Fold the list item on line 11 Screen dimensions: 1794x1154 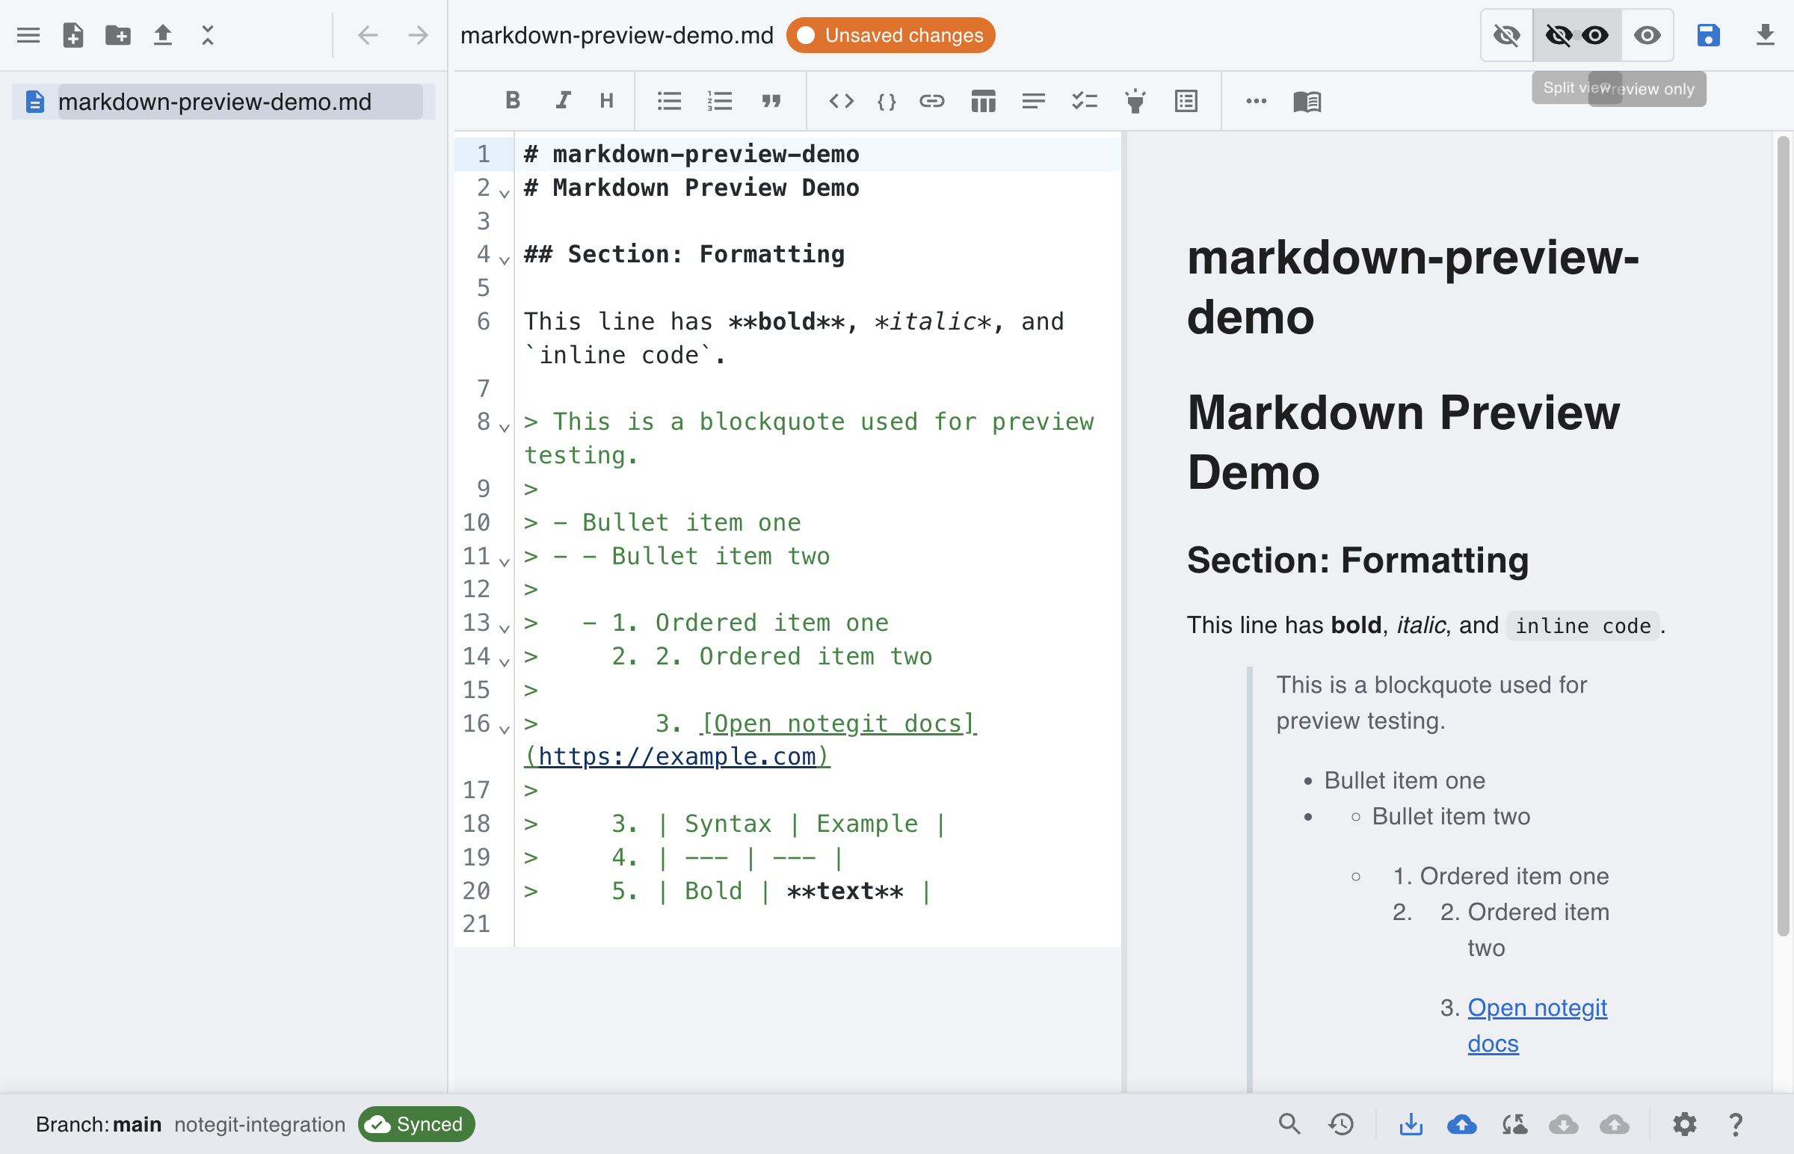505,561
